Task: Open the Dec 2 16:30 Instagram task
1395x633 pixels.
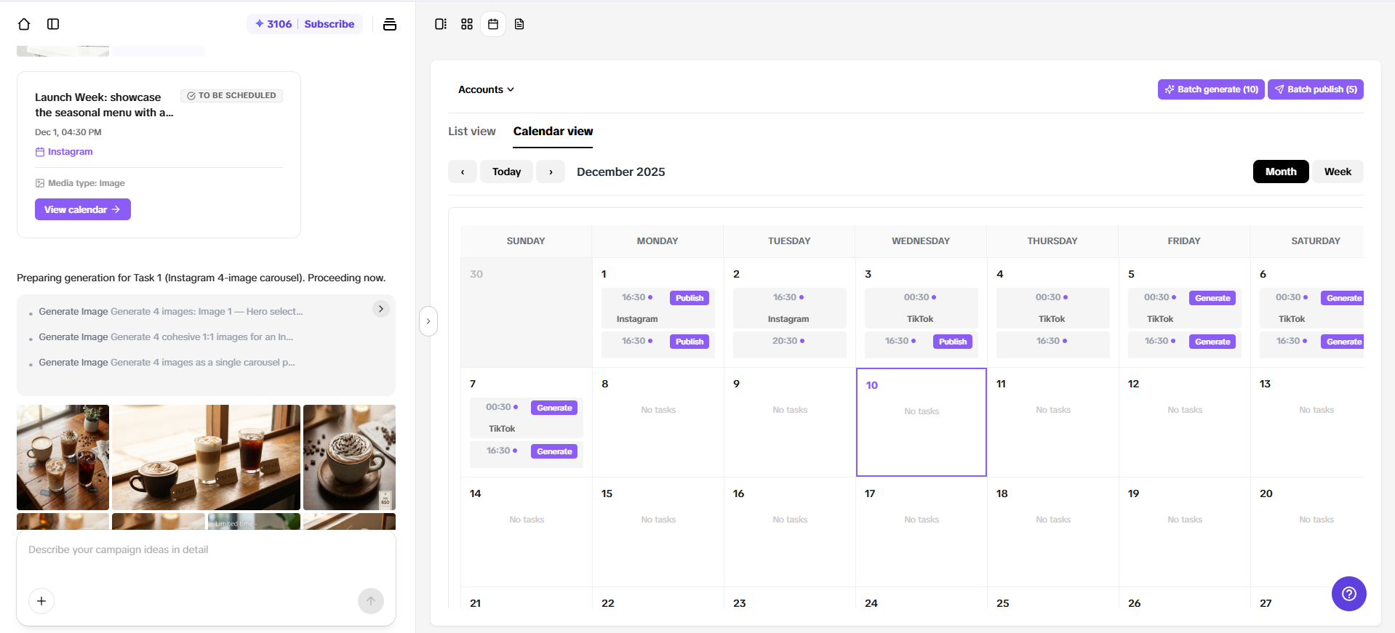Action: coord(789,308)
